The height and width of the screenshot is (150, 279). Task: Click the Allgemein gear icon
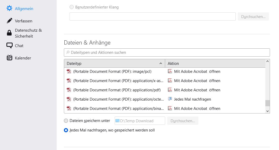coord(9,8)
